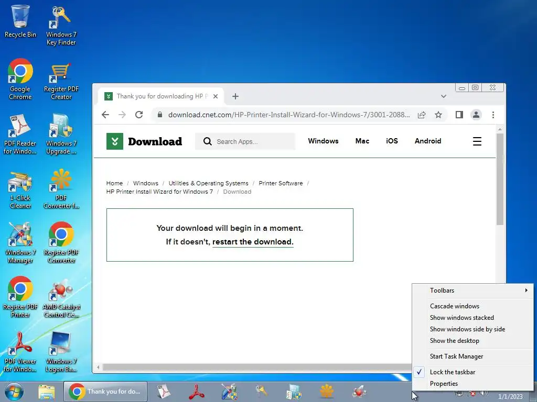Open the Adobe Reader taskbar icon
Image resolution: width=537 pixels, height=402 pixels.
197,392
